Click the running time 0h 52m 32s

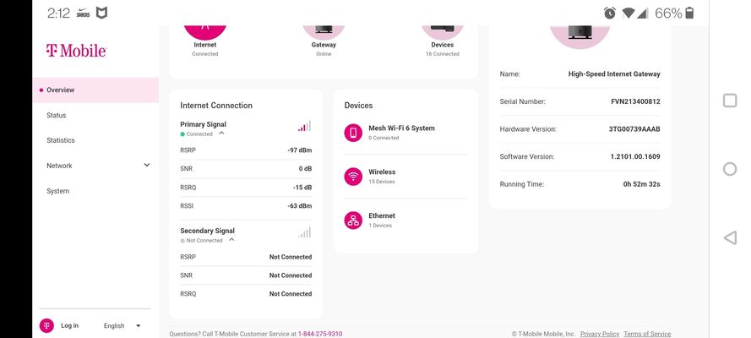(641, 184)
